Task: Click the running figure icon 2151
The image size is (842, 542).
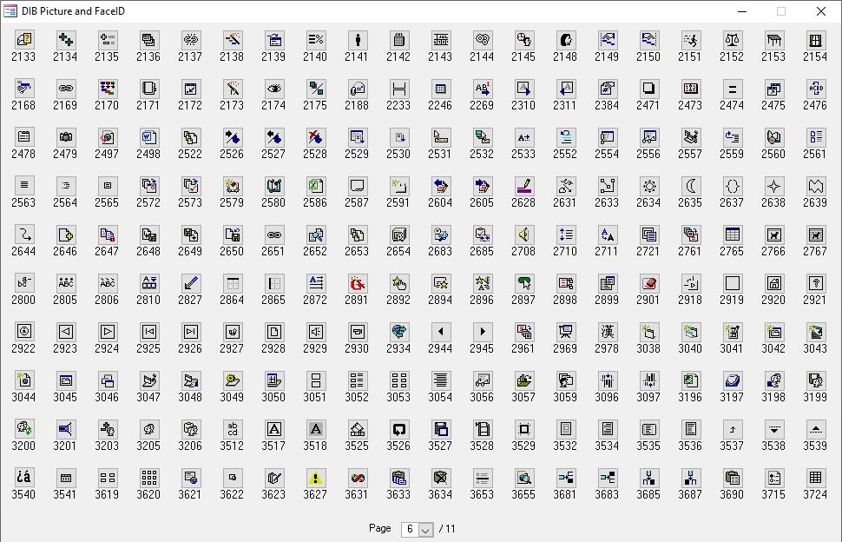Action: (690, 40)
